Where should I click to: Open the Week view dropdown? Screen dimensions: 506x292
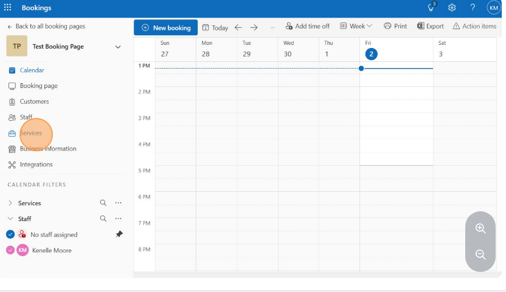tap(356, 26)
